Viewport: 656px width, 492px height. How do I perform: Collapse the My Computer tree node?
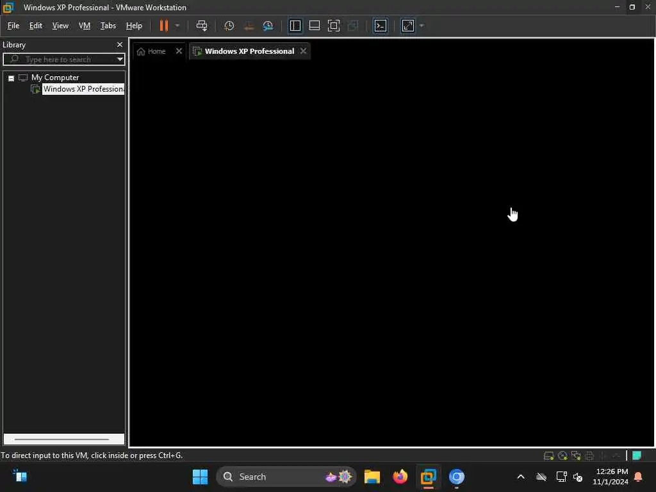coord(12,78)
